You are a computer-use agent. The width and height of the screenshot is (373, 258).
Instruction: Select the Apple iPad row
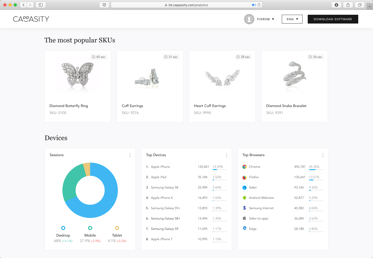[187, 177]
